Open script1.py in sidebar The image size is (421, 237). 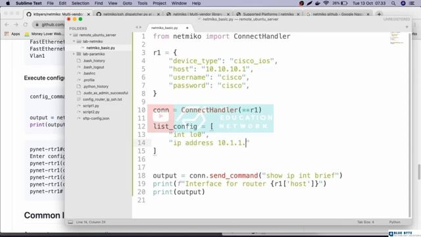click(91, 106)
